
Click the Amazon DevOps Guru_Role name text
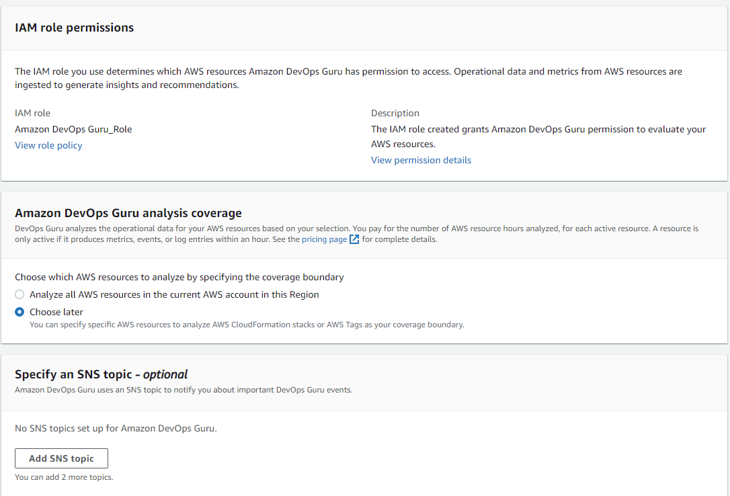pyautogui.click(x=73, y=129)
